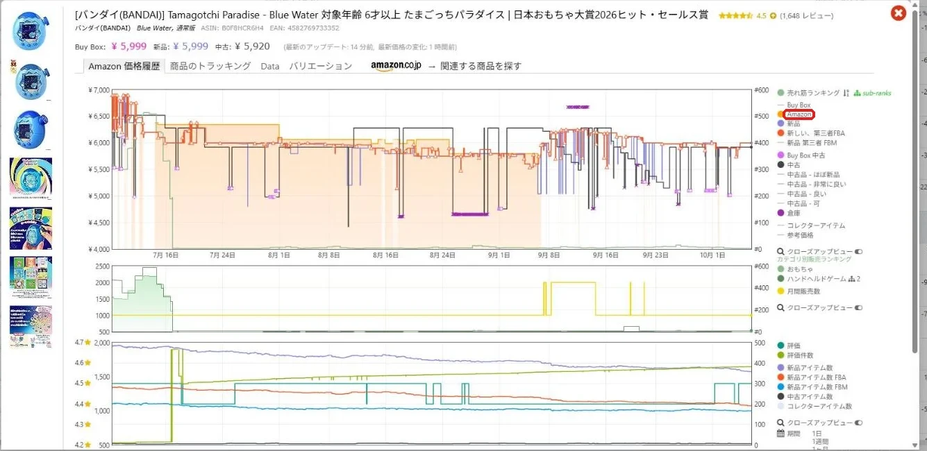Click the calendar icon beside 期間
Image resolution: width=927 pixels, height=451 pixels.
(x=781, y=433)
